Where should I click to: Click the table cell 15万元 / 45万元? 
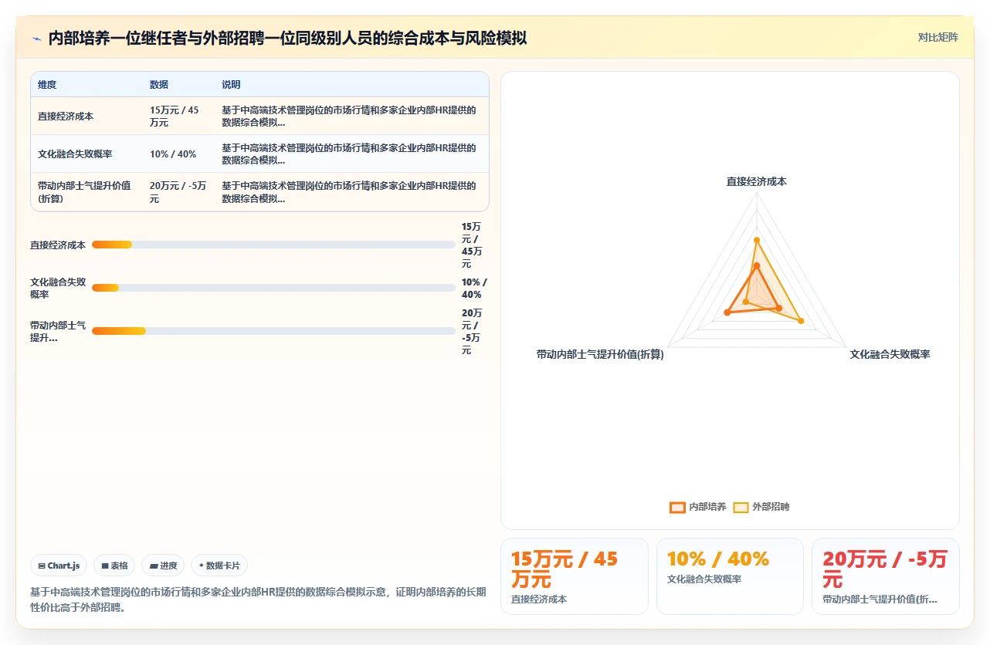[175, 117]
